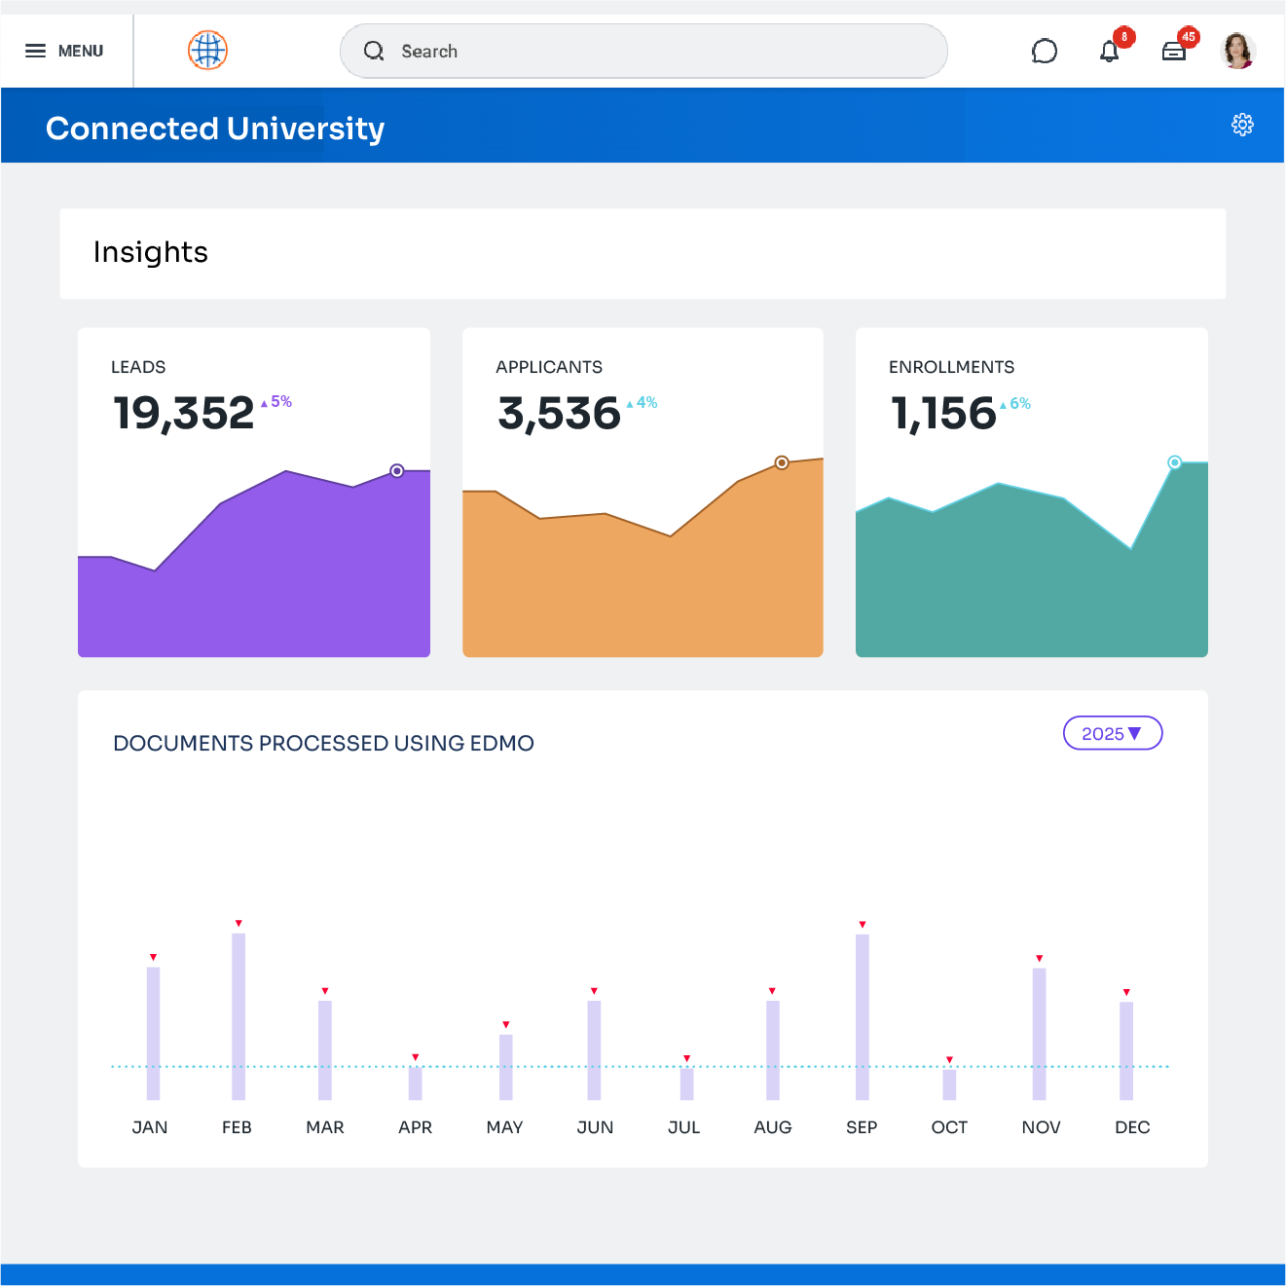This screenshot has width=1286, height=1286.
Task: Click the Applicants chart data point marker
Action: click(782, 462)
